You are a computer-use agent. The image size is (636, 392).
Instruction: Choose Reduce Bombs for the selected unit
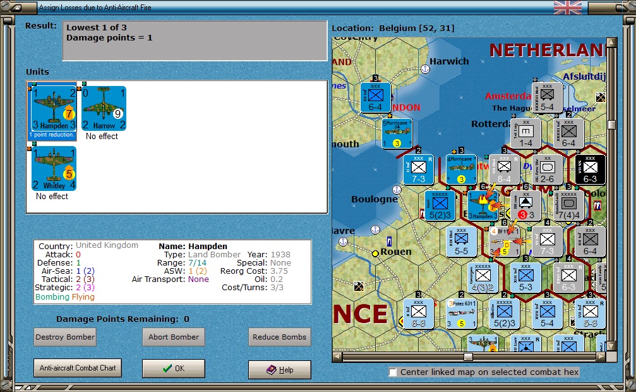click(279, 337)
